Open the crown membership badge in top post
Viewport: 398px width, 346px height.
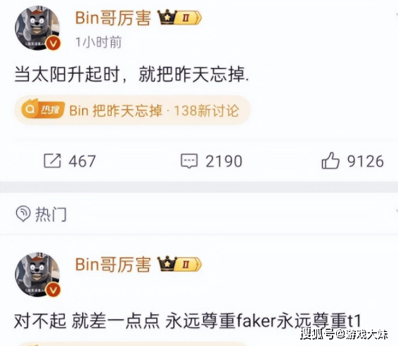click(179, 18)
